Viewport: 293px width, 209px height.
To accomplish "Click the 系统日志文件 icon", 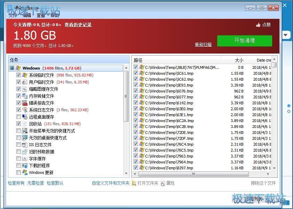I will pyautogui.click(x=25, y=110).
